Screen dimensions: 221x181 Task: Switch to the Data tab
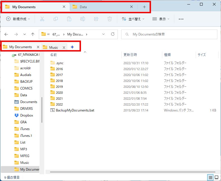coord(103,7)
